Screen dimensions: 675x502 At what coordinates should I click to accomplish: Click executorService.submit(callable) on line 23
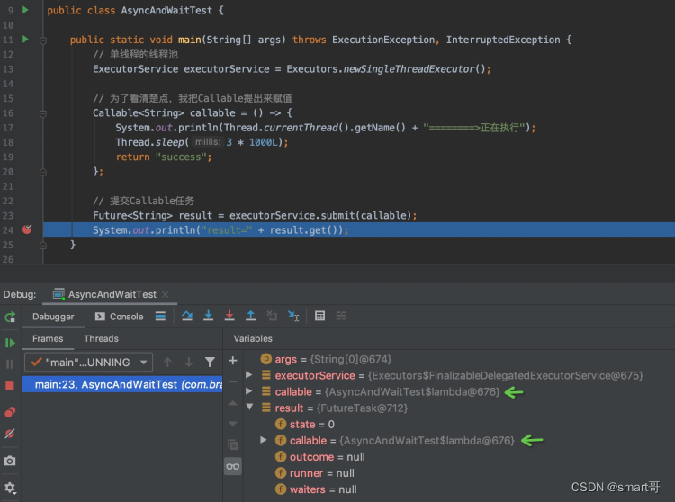pos(320,215)
